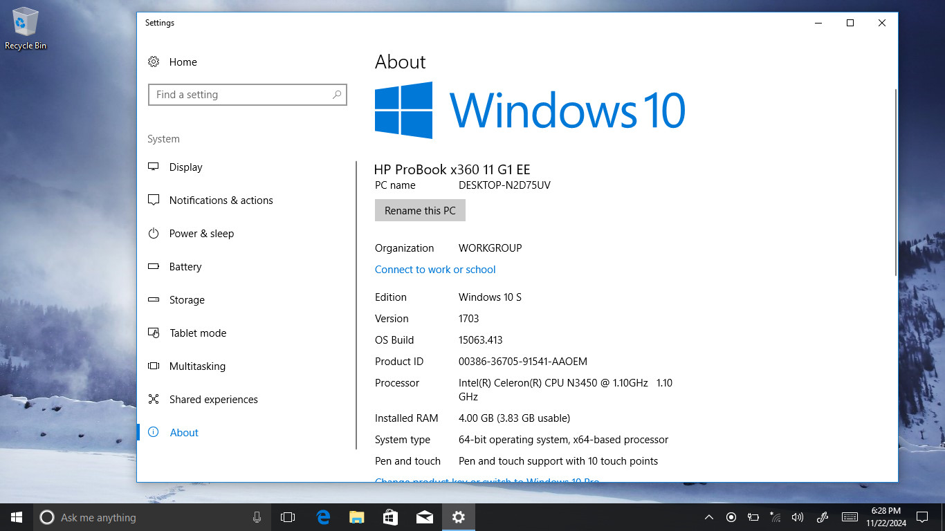Click the location tray icon
The width and height of the screenshot is (945, 531).
coord(731,517)
